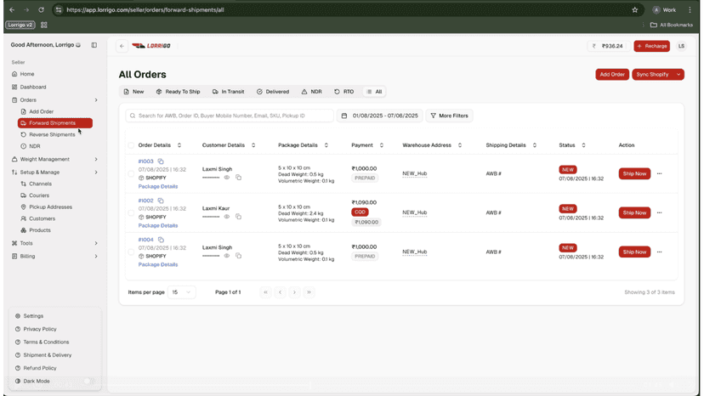The image size is (704, 396).
Task: Bookmark page with the star icon
Action: pyautogui.click(x=635, y=10)
